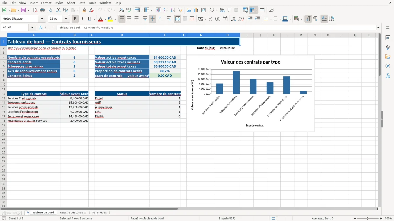Viewport: 394px width, 221px height.
Task: Open the sidebar Navigator panel
Action: point(388,66)
